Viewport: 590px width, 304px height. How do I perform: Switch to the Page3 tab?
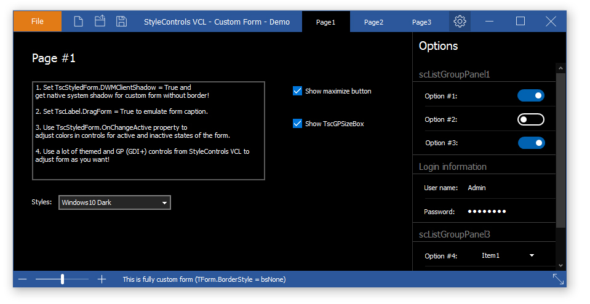point(421,22)
